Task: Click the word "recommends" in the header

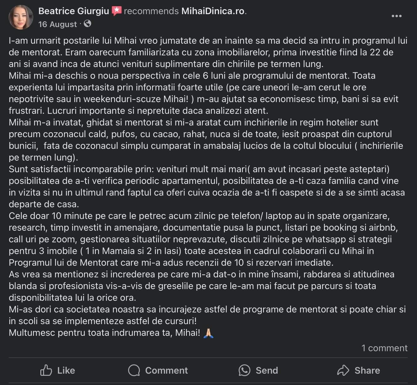Action: click(x=151, y=11)
